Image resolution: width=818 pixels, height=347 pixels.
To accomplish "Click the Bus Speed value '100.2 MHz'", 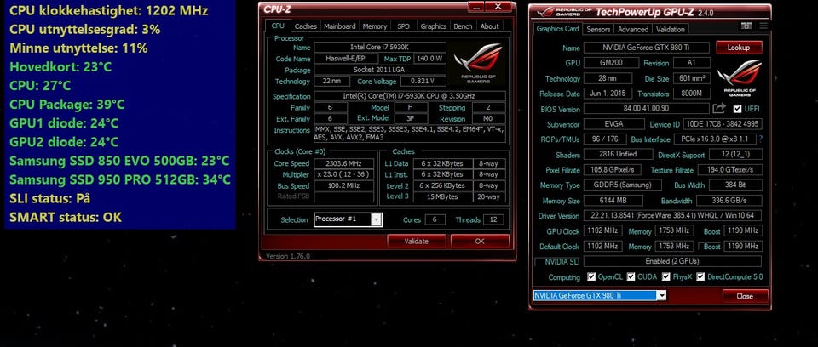I will (x=343, y=185).
